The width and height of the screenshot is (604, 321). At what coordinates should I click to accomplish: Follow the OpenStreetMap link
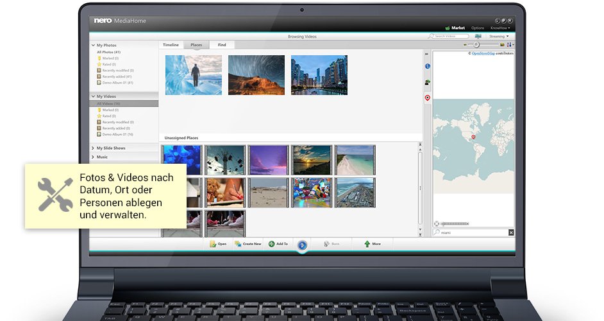tap(483, 53)
